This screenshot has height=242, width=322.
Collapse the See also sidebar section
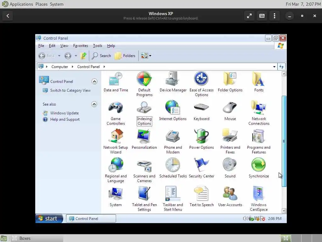click(94, 104)
